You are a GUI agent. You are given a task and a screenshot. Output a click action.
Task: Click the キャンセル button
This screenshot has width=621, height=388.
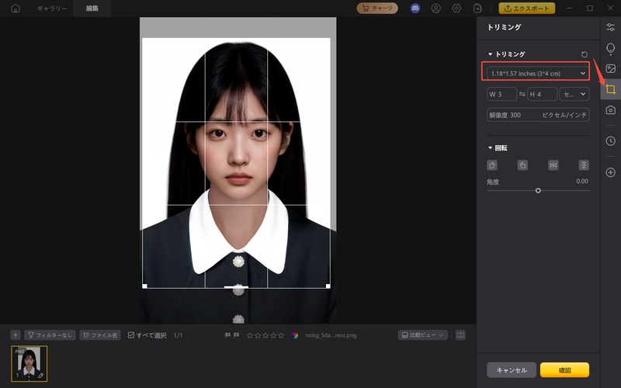[512, 370]
